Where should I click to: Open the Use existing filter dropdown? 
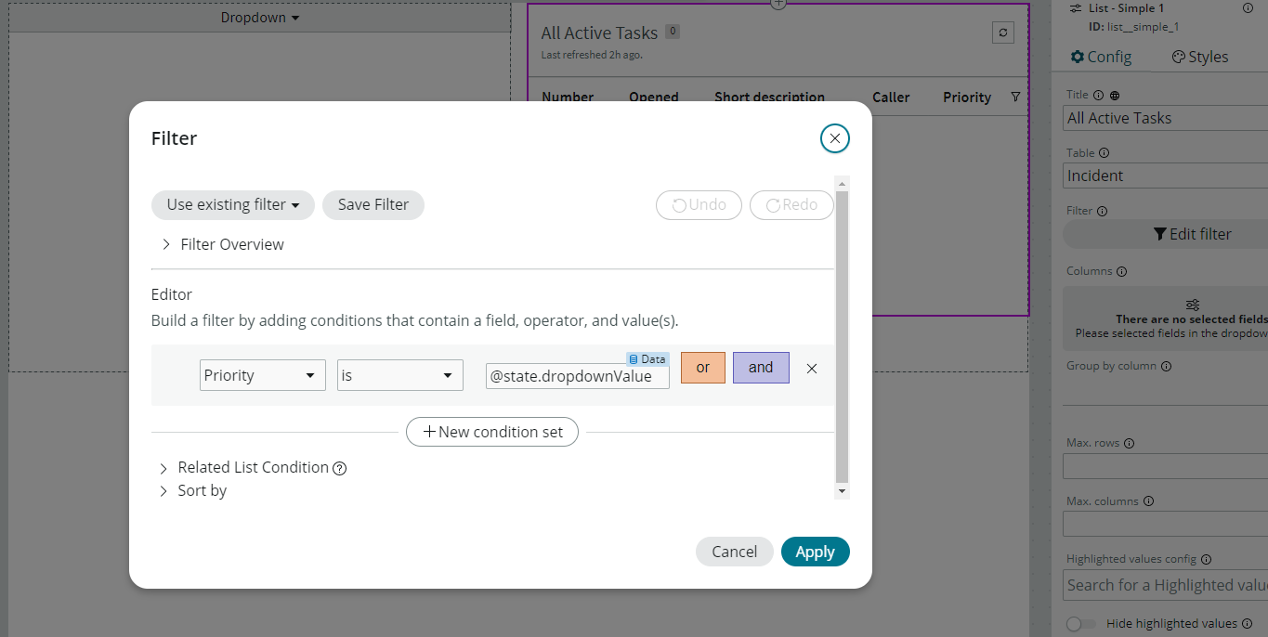pyautogui.click(x=233, y=205)
